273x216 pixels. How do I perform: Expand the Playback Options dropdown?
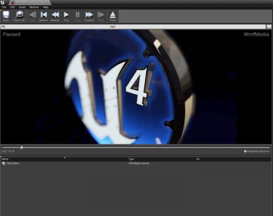(257, 151)
